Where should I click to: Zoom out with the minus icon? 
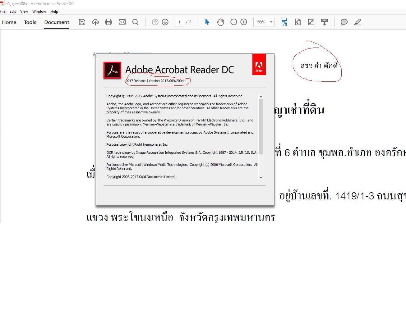pyautogui.click(x=234, y=22)
